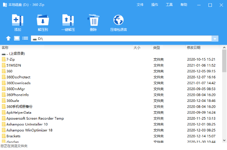Select the Brackets folder icon
Screen dimensions: 227x150
[4, 136]
